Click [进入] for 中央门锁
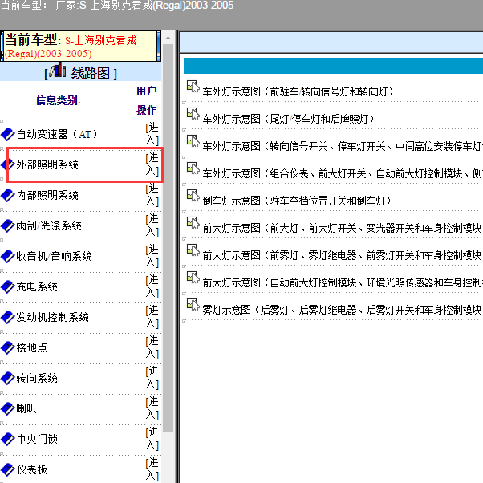Screen dimensions: 483x483 pyautogui.click(x=152, y=439)
